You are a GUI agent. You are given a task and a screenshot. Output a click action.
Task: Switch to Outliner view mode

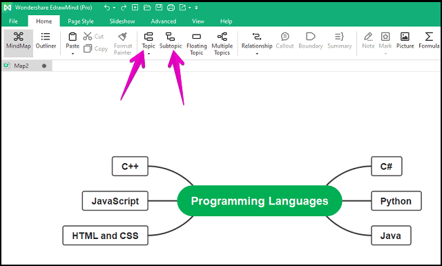coord(46,41)
